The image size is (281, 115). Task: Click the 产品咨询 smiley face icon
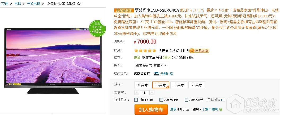click(192, 51)
